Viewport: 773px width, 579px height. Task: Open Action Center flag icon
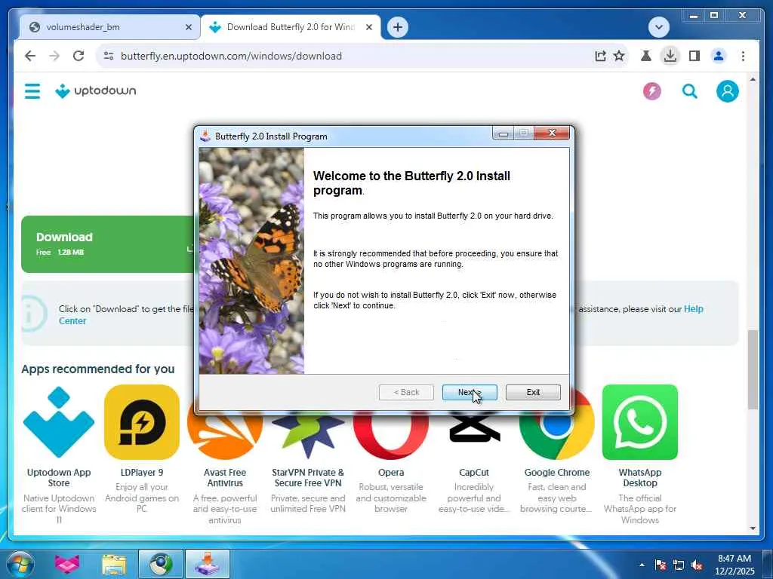coord(661,565)
